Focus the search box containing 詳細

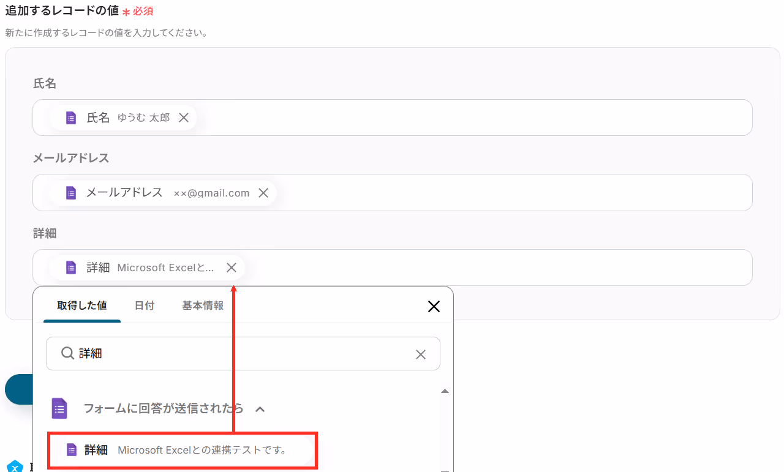coord(243,354)
